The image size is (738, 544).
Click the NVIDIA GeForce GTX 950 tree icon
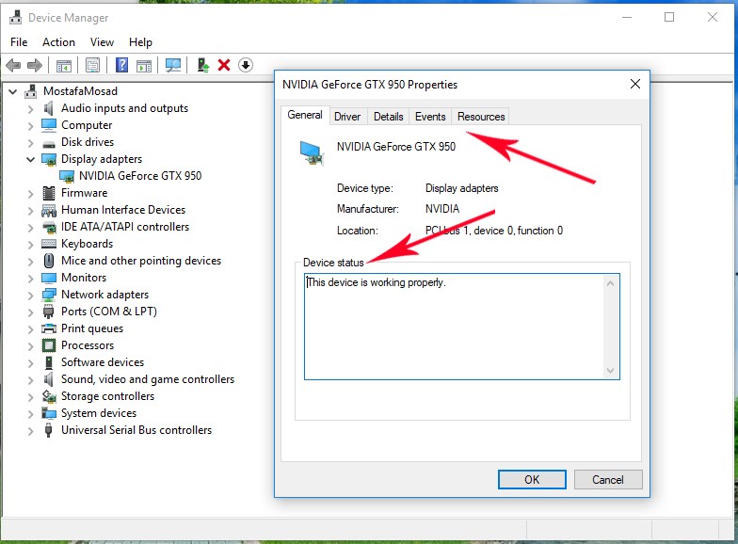[x=67, y=177]
